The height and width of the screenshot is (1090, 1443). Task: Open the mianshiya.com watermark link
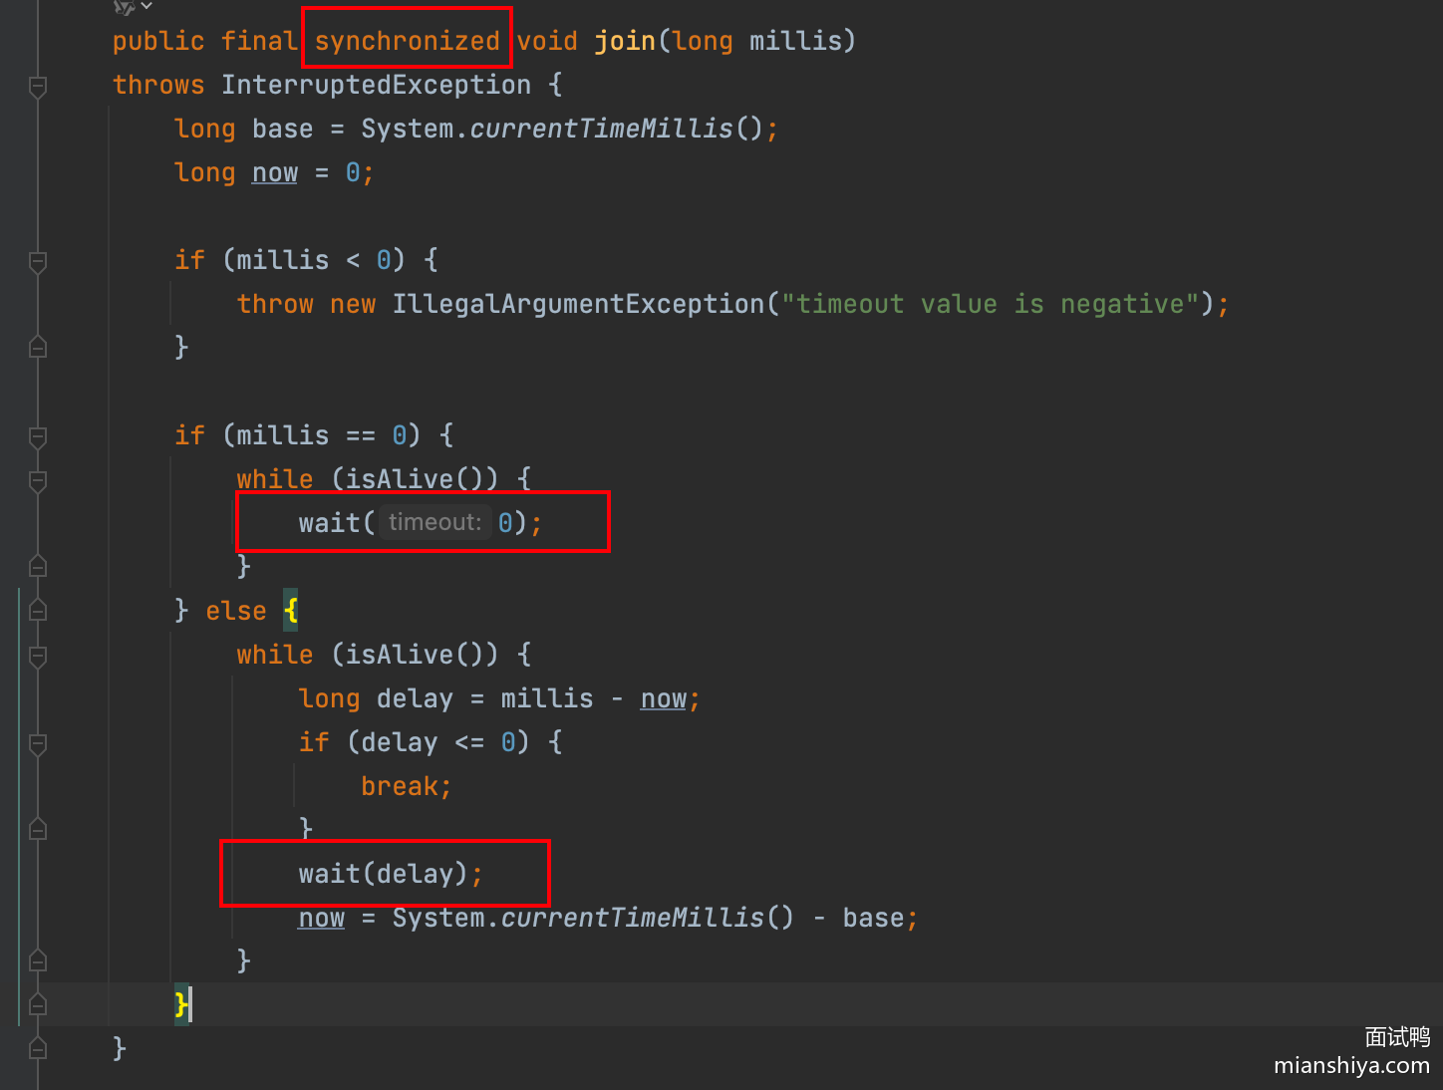point(1350,1065)
